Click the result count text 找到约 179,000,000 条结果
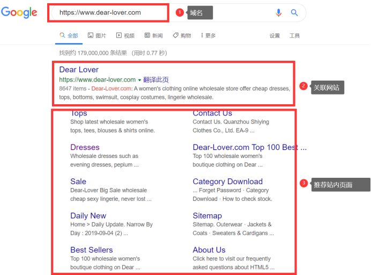Image resolution: width=371 pixels, height=275 pixels. pyautogui.click(x=93, y=53)
